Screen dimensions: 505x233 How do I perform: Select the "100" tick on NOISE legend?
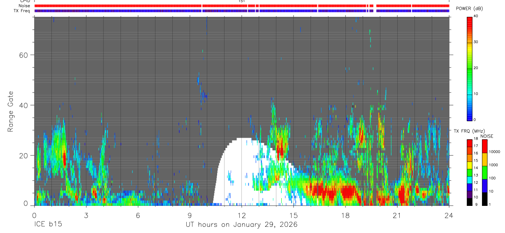point(493,178)
